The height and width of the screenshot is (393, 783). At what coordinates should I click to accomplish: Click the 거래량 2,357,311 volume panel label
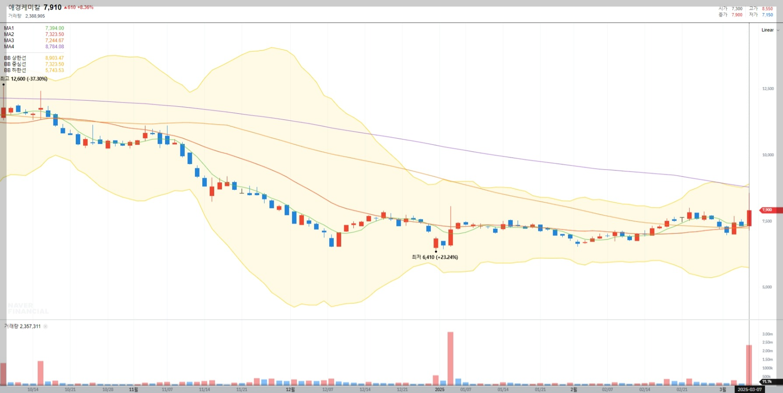point(22,327)
